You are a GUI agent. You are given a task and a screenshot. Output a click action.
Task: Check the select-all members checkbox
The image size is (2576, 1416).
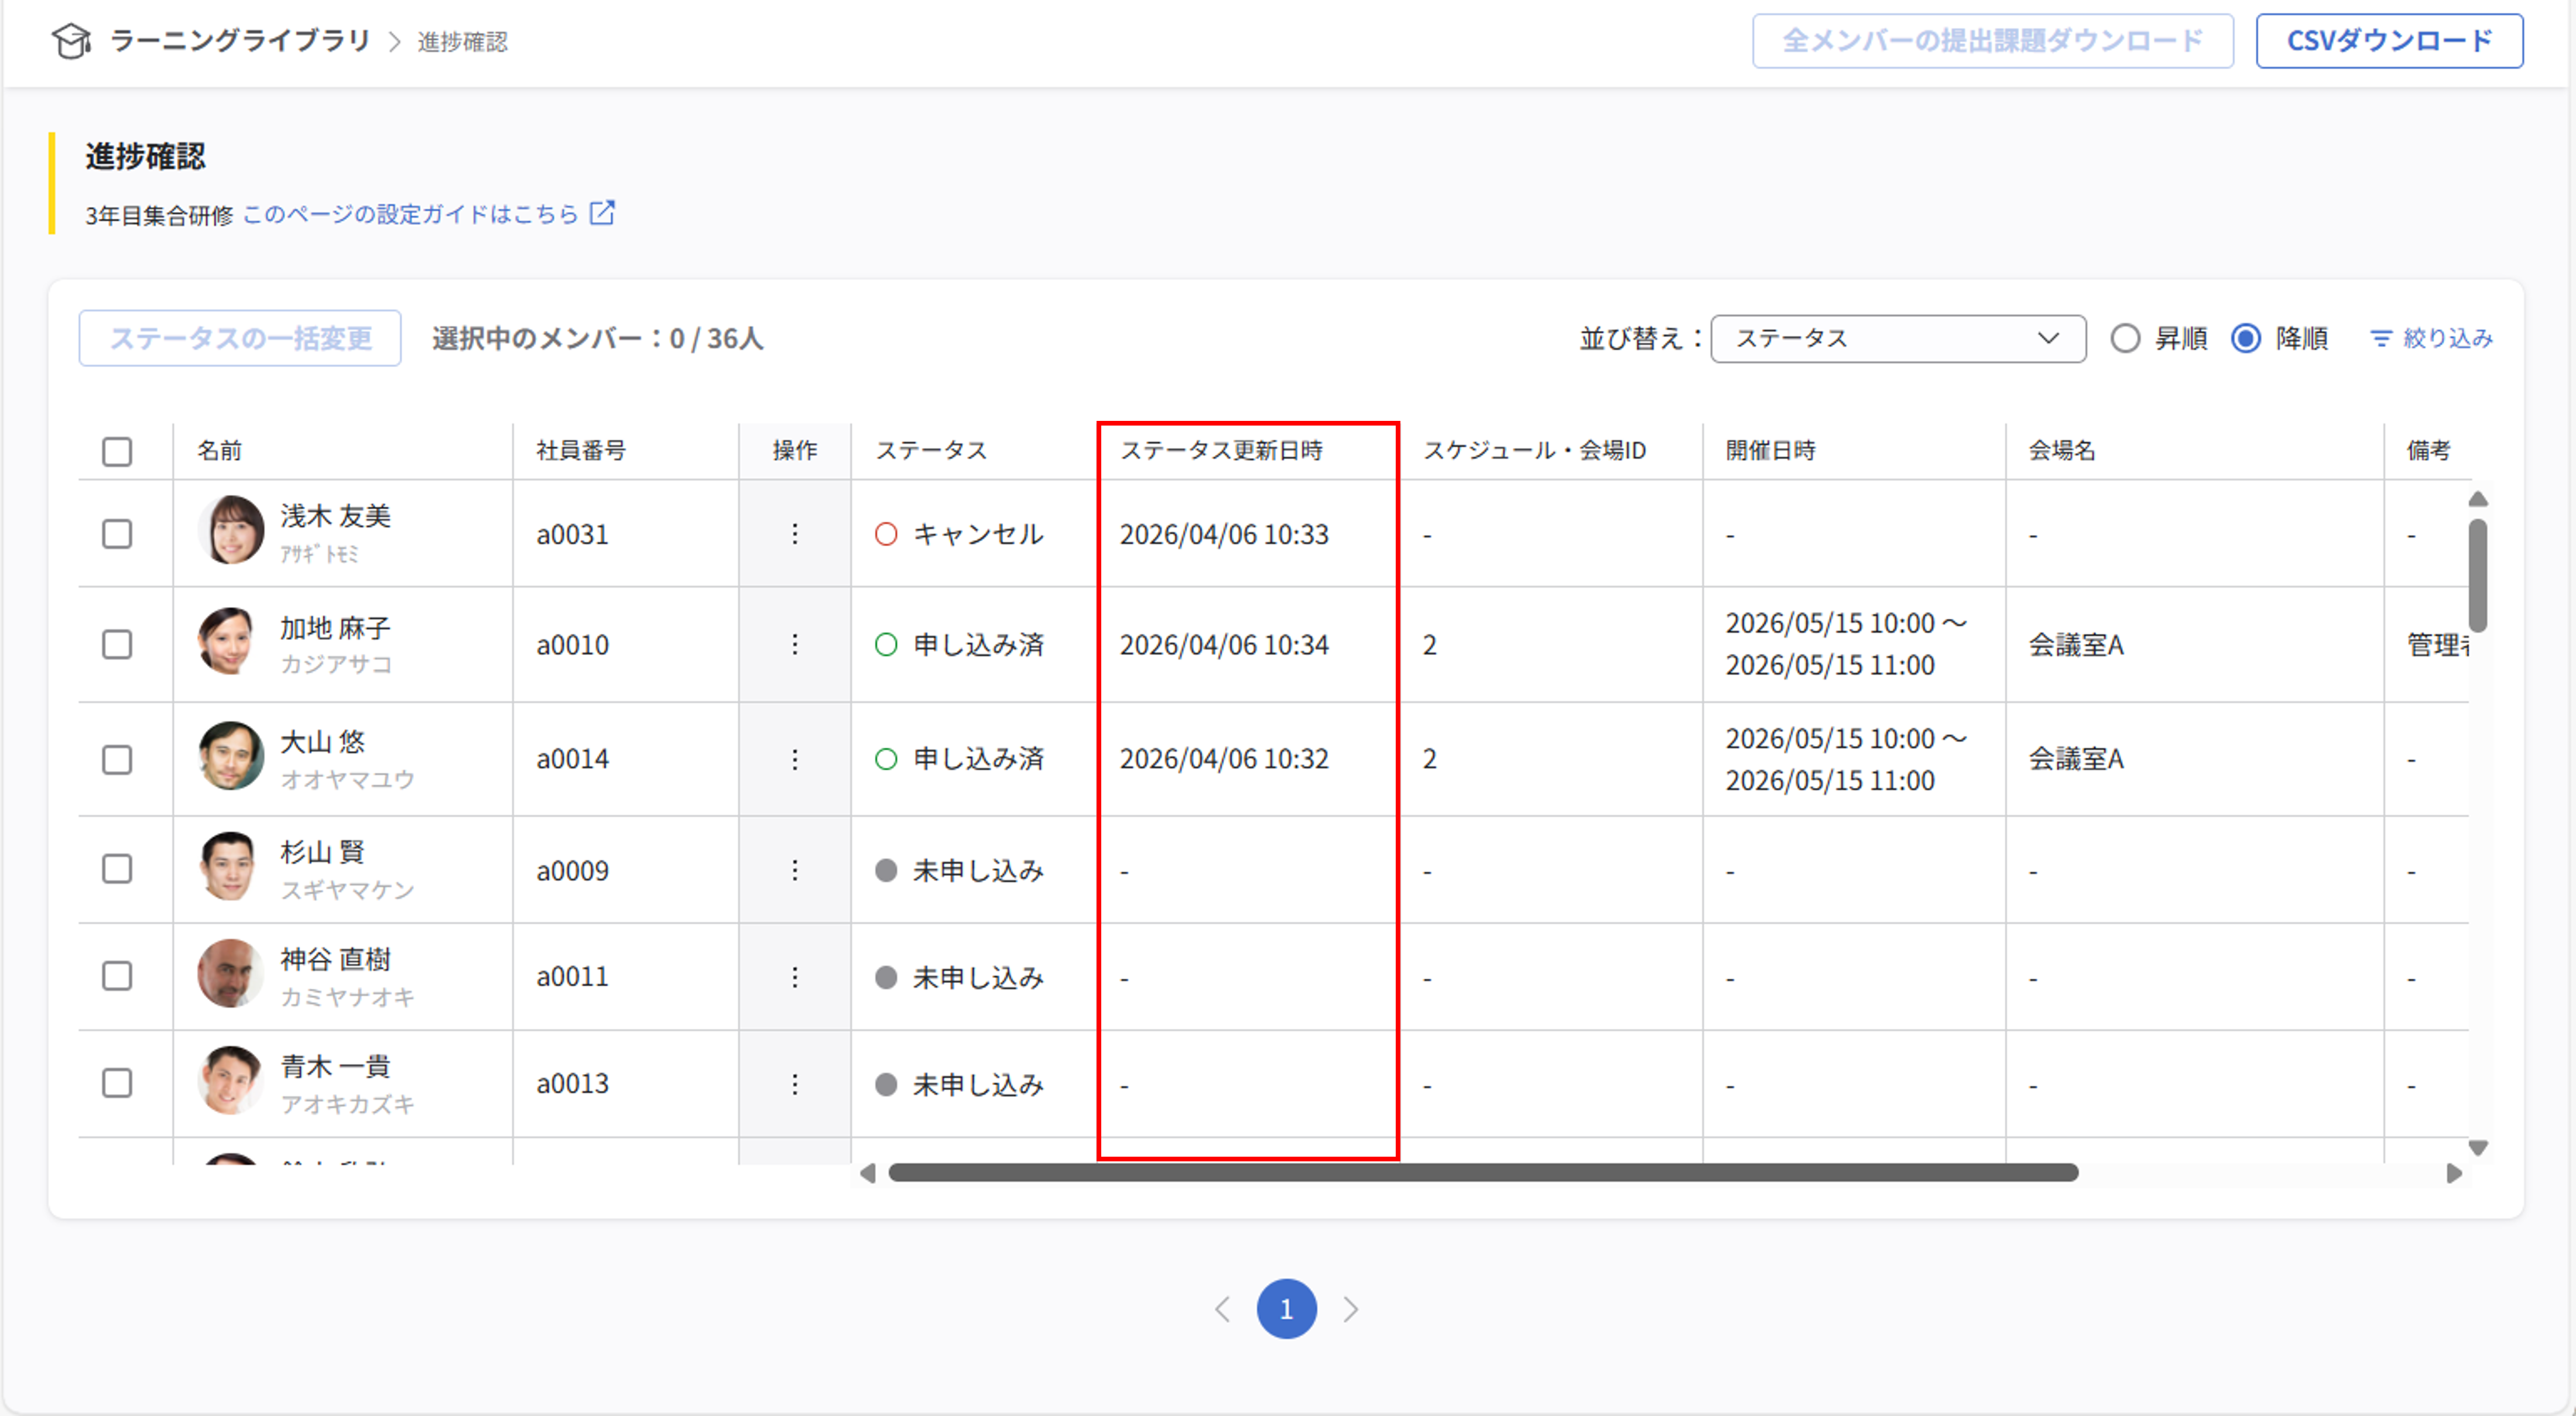(117, 451)
